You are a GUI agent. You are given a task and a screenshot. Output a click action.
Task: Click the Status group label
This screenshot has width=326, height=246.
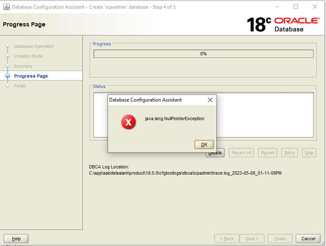tap(99, 86)
